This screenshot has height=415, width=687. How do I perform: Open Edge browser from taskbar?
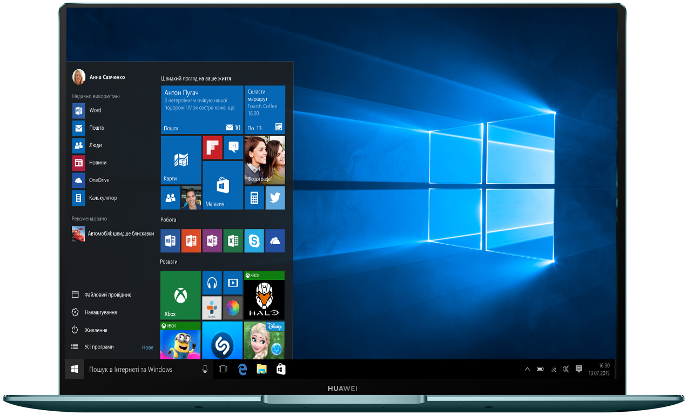[x=243, y=369]
